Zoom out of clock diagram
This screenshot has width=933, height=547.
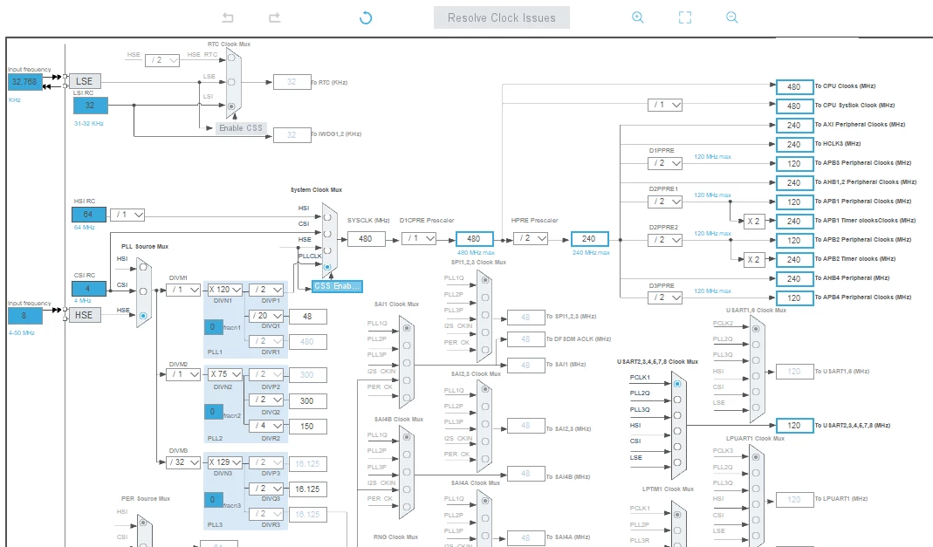point(732,17)
